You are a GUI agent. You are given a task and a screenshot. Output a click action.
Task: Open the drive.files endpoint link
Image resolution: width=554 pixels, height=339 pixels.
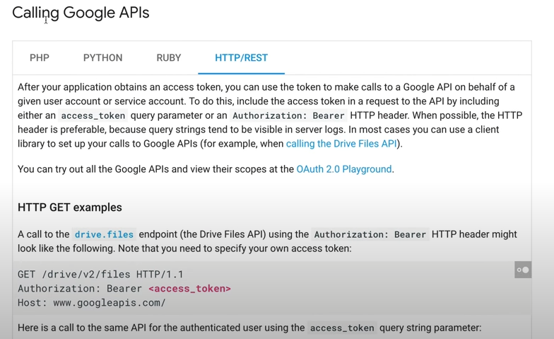tap(104, 234)
